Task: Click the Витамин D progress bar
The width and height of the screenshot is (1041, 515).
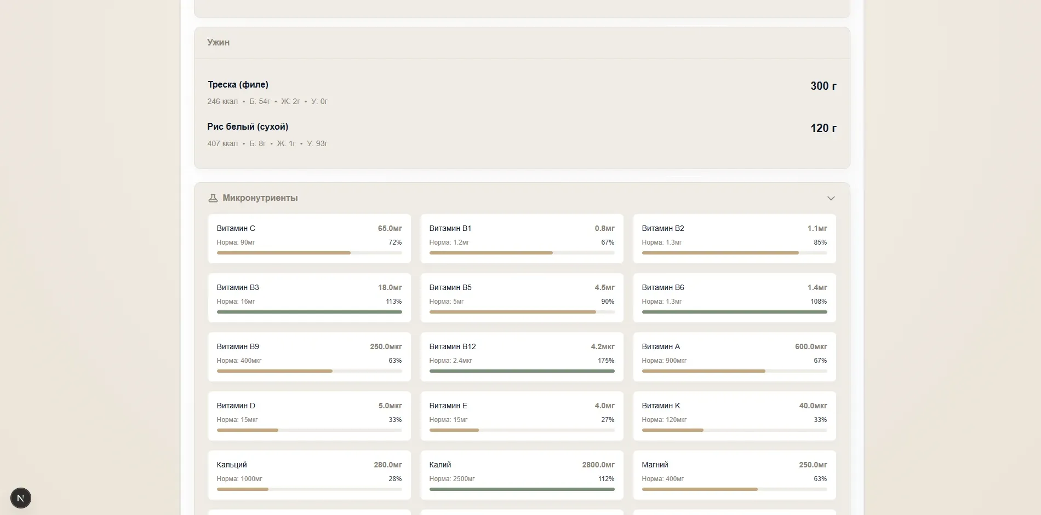Action: click(x=310, y=430)
